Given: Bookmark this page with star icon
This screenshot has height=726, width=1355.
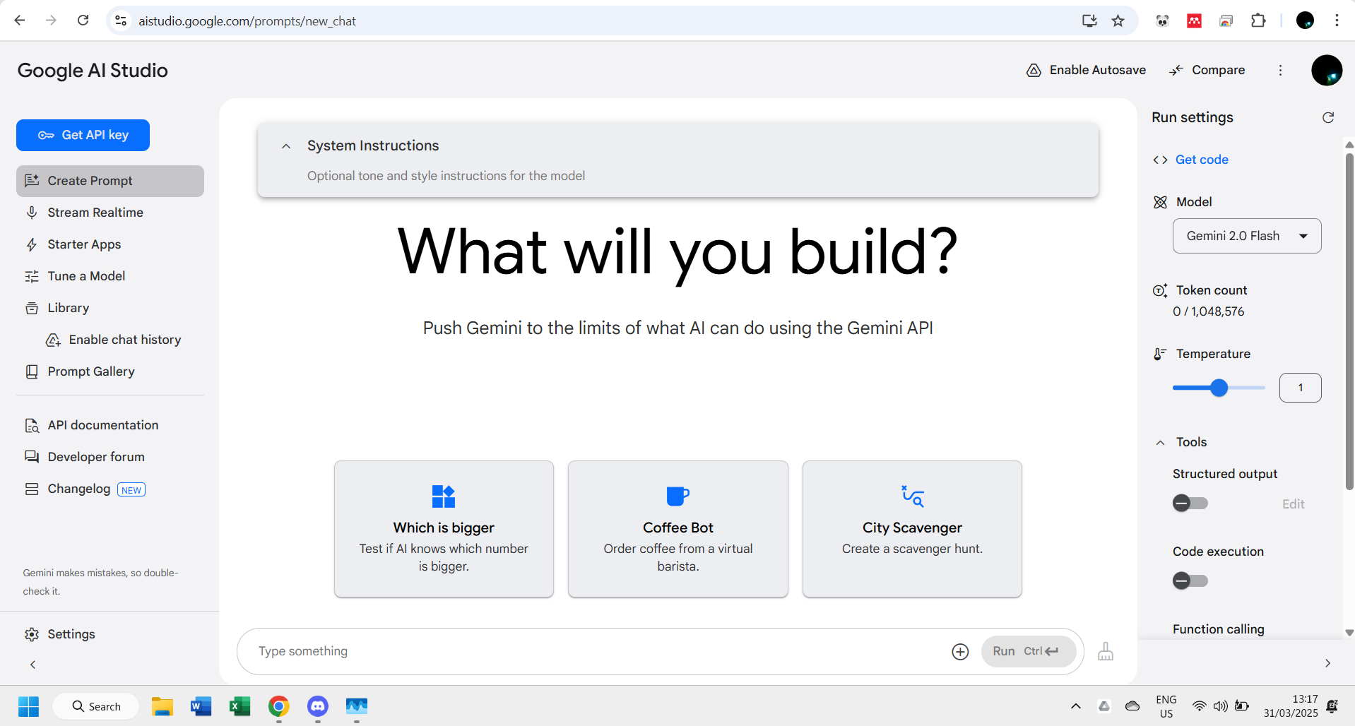Looking at the screenshot, I should (1118, 21).
